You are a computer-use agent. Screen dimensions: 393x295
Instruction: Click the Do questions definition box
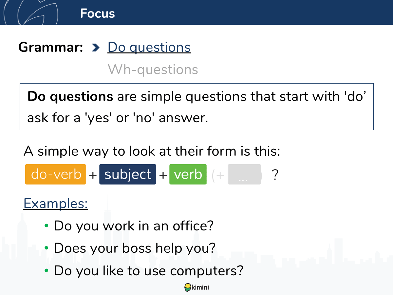[x=196, y=107]
